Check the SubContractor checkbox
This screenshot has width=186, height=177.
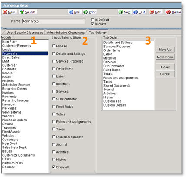point(54,99)
